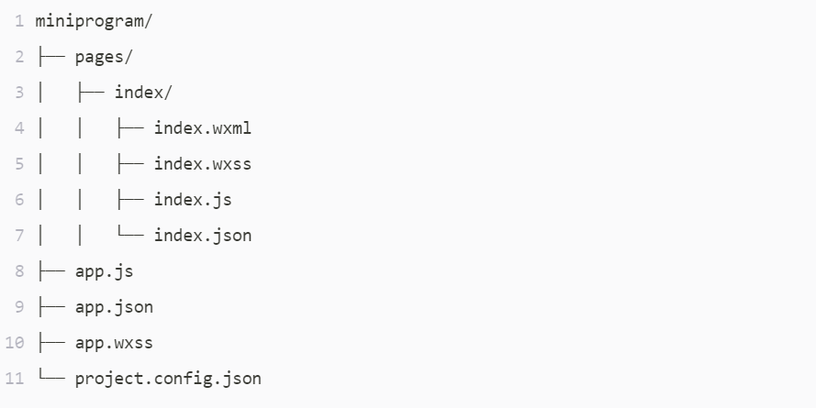
Task: Click the index.wxss file name
Action: point(203,164)
